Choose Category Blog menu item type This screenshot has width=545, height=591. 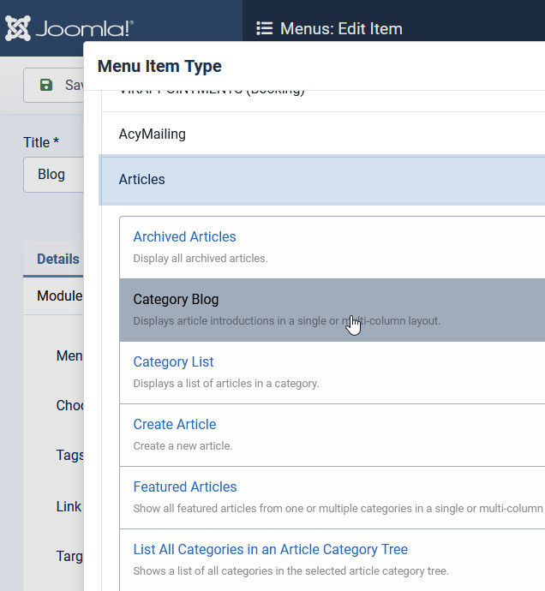(176, 300)
